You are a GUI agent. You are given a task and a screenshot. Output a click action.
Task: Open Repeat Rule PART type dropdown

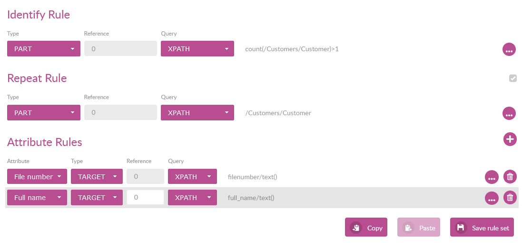[44, 113]
